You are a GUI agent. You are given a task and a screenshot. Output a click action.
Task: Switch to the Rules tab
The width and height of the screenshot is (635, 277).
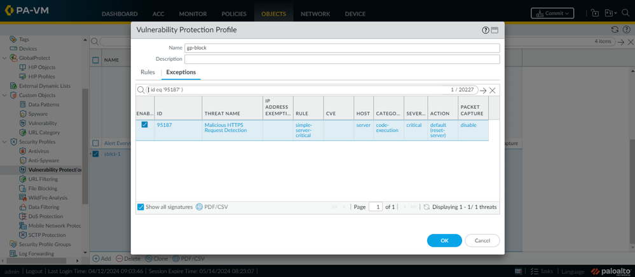147,72
